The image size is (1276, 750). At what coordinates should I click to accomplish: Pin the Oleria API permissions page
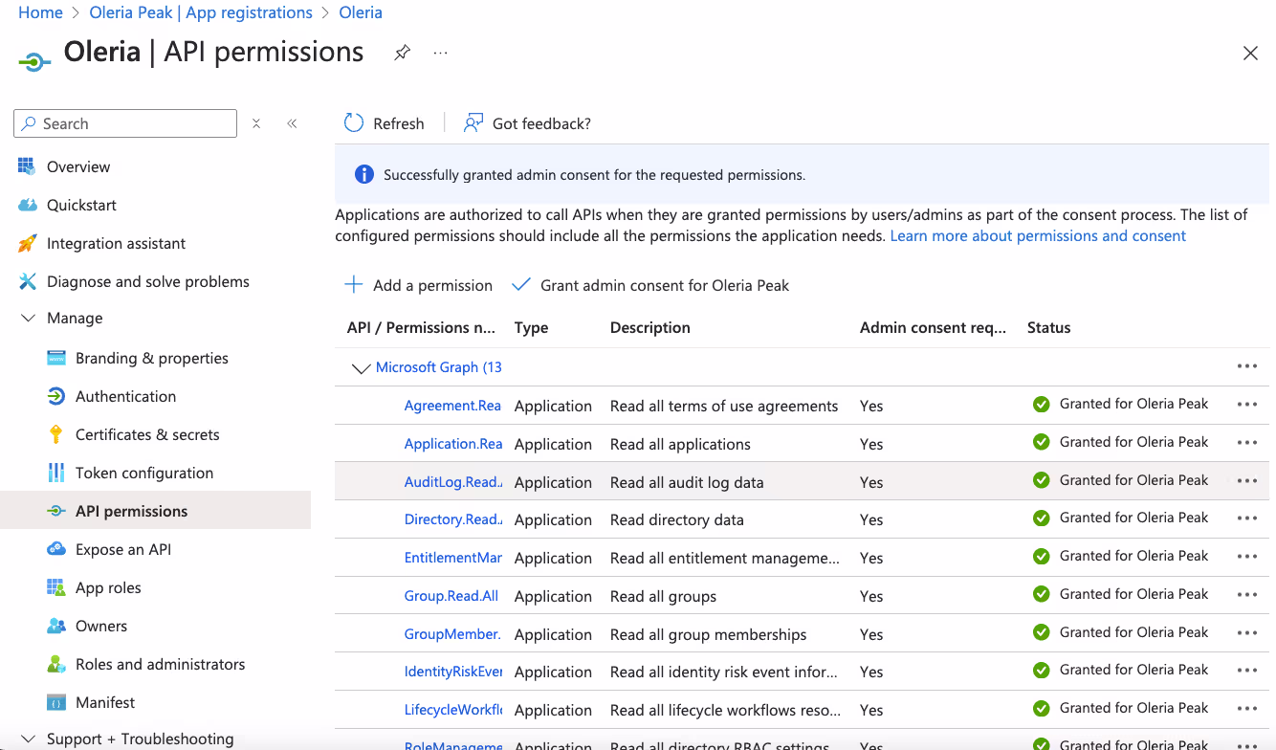pyautogui.click(x=402, y=53)
